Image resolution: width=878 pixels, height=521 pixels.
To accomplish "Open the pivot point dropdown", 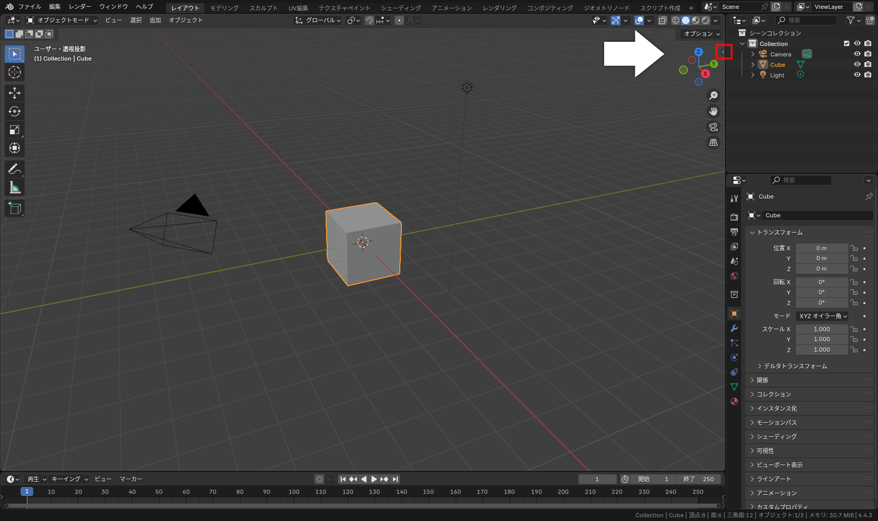I will (354, 20).
